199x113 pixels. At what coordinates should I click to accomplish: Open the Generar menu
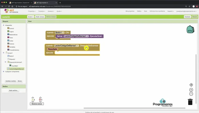51,11
